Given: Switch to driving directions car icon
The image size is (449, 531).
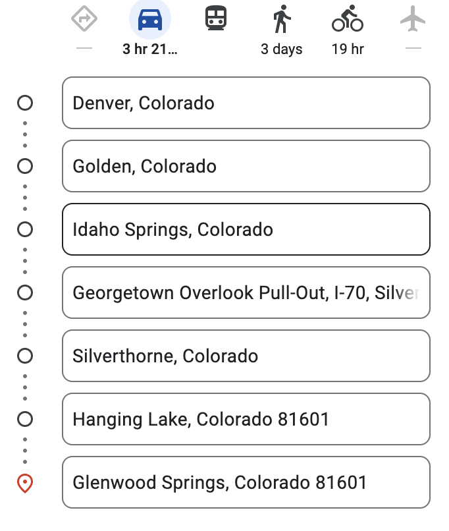Looking at the screenshot, I should (x=150, y=20).
